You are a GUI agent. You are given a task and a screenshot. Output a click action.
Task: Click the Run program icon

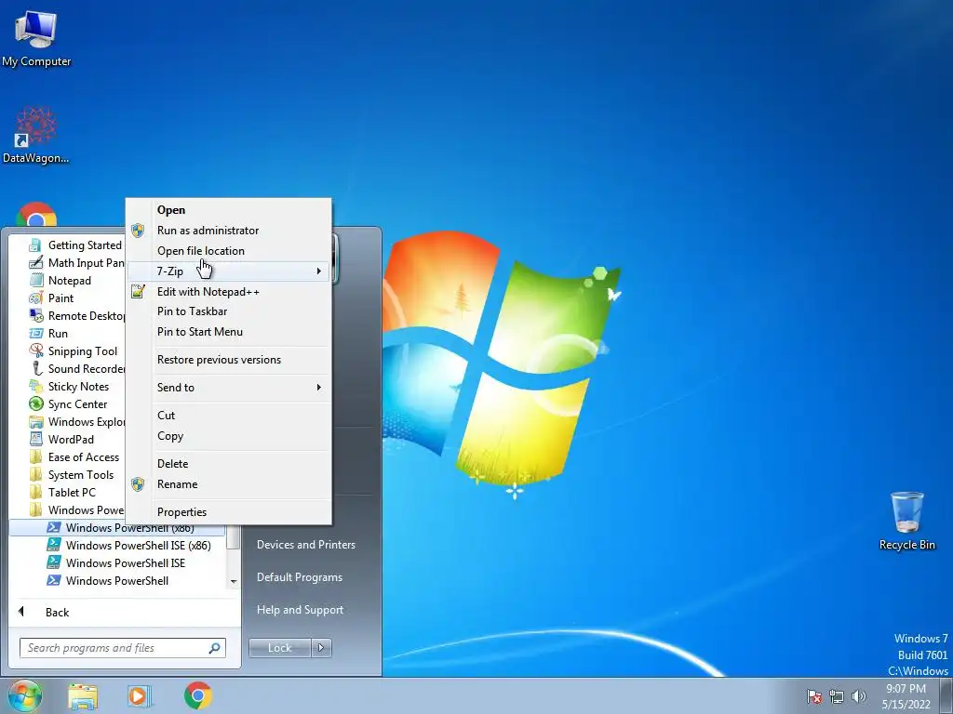tap(36, 334)
